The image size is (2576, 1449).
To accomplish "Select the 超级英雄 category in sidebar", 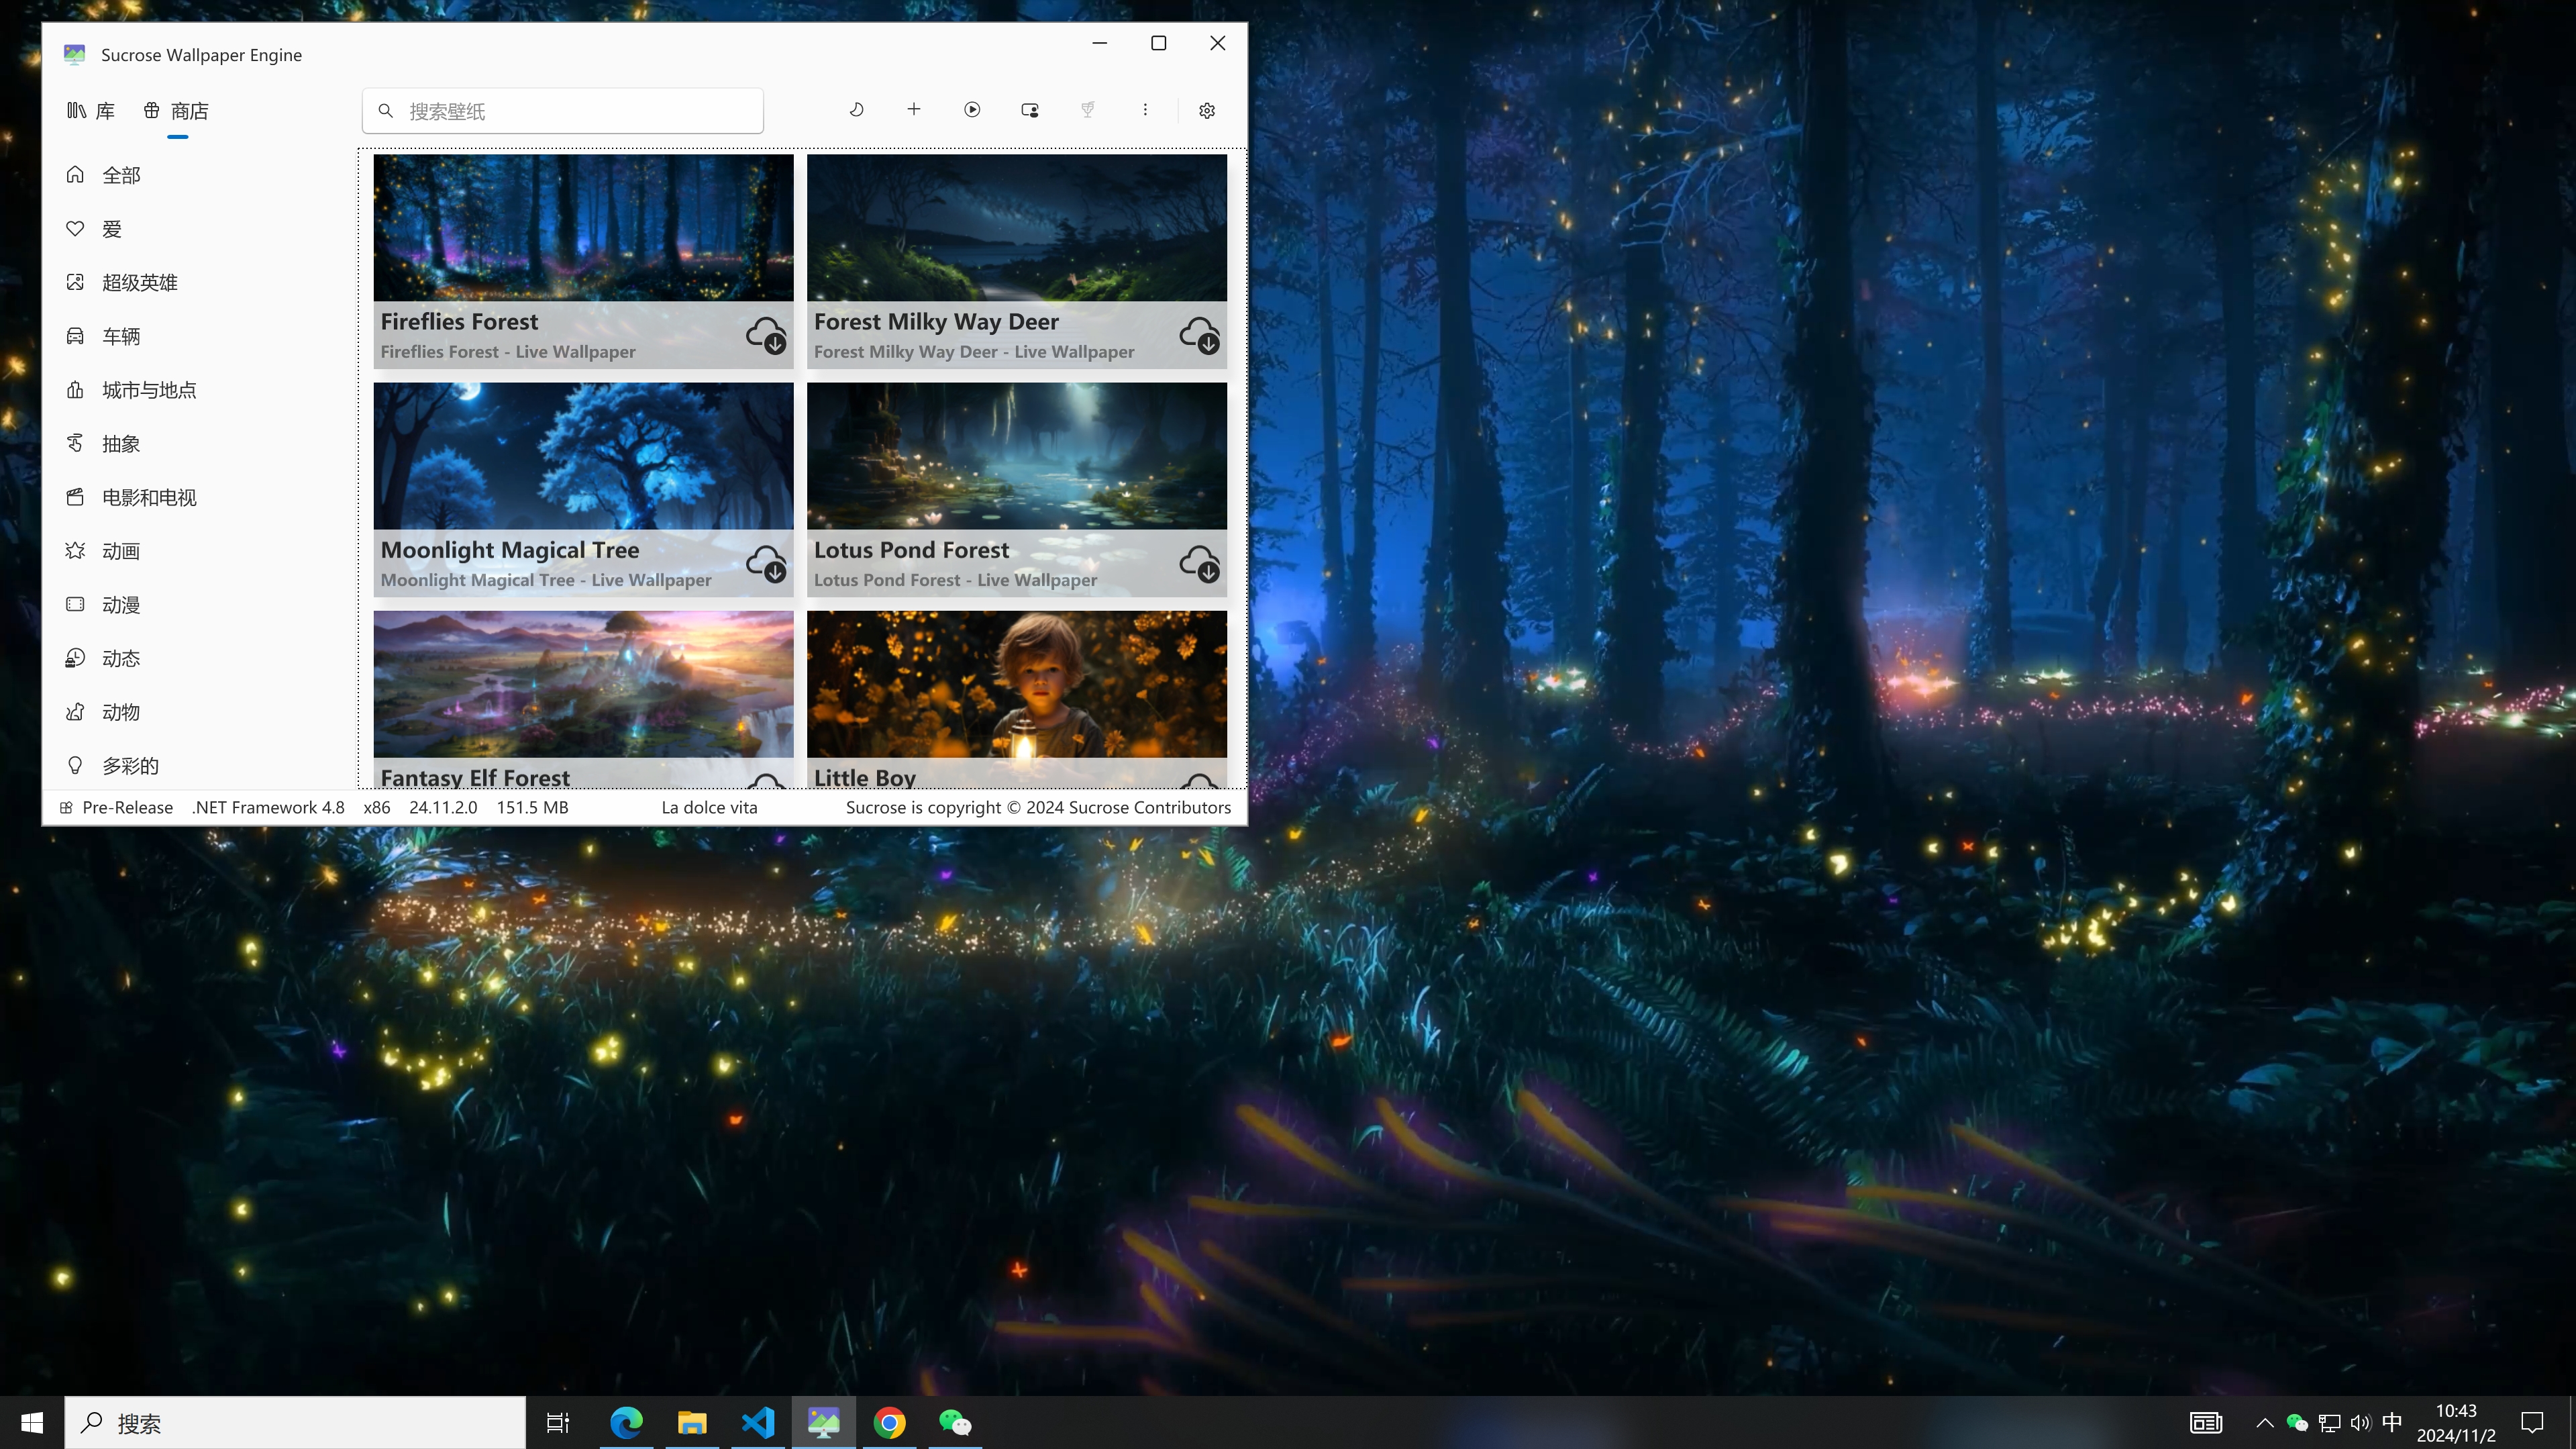I will click(139, 283).
